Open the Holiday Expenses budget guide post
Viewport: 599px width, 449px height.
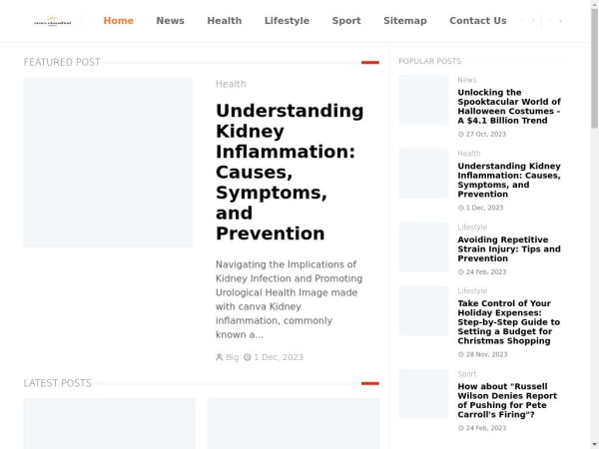pos(508,322)
